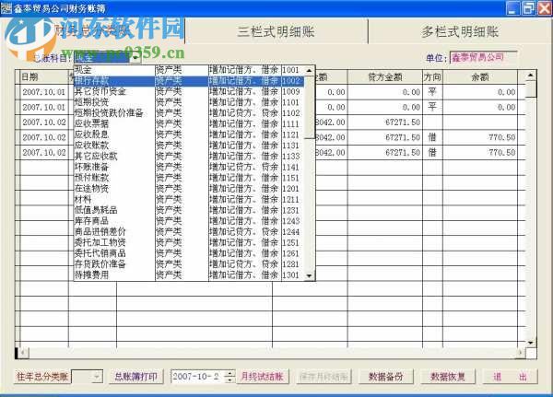The width and height of the screenshot is (553, 397).
Task: Click the ledger table's vertical scroll-down arrow
Action: (x=531, y=343)
